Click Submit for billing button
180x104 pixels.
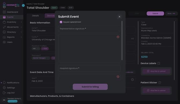tap(90, 87)
